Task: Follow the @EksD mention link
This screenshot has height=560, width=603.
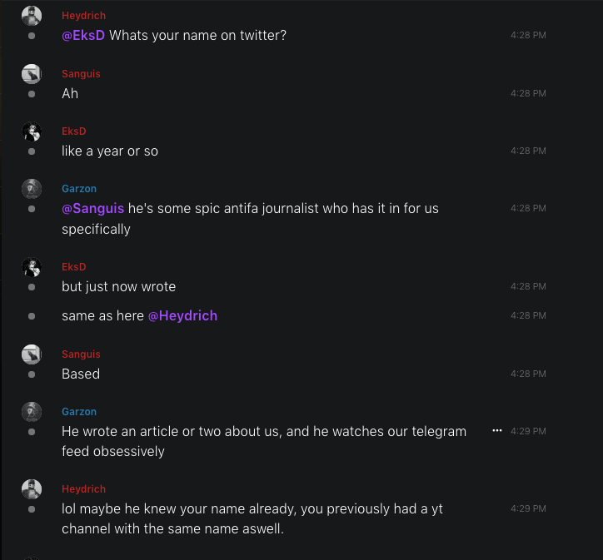Action: [83, 36]
